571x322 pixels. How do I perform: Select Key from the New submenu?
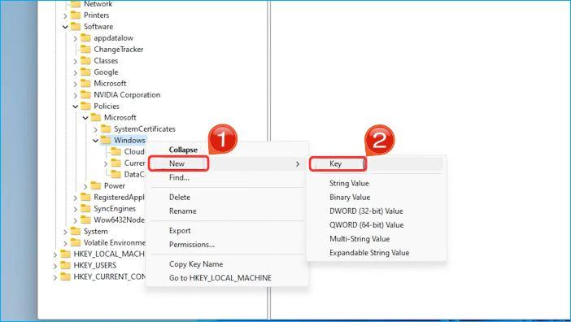pyautogui.click(x=376, y=163)
